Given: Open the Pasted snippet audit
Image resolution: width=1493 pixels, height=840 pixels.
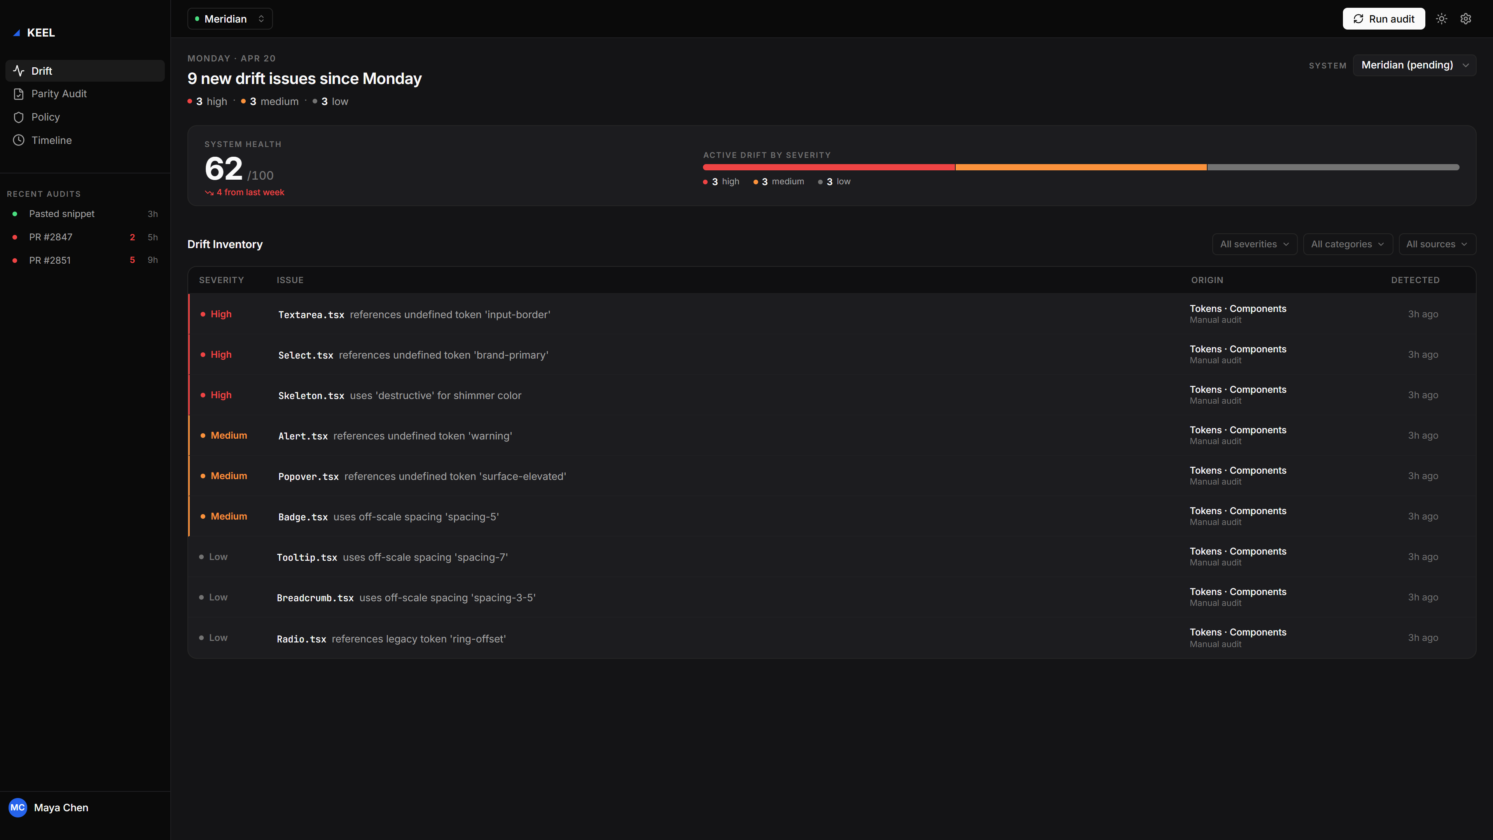Looking at the screenshot, I should point(85,214).
